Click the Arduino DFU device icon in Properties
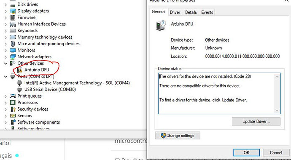Screen dimensions: 291x160 coord(161,25)
